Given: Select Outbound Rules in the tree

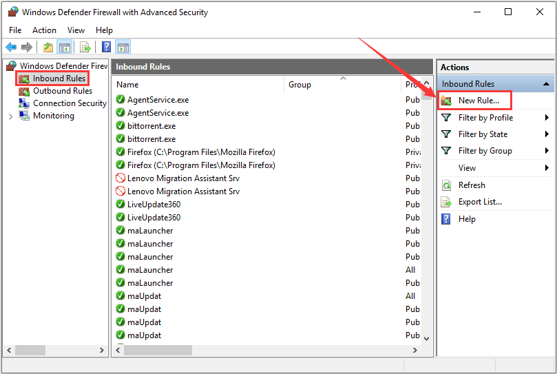Looking at the screenshot, I should [x=63, y=91].
